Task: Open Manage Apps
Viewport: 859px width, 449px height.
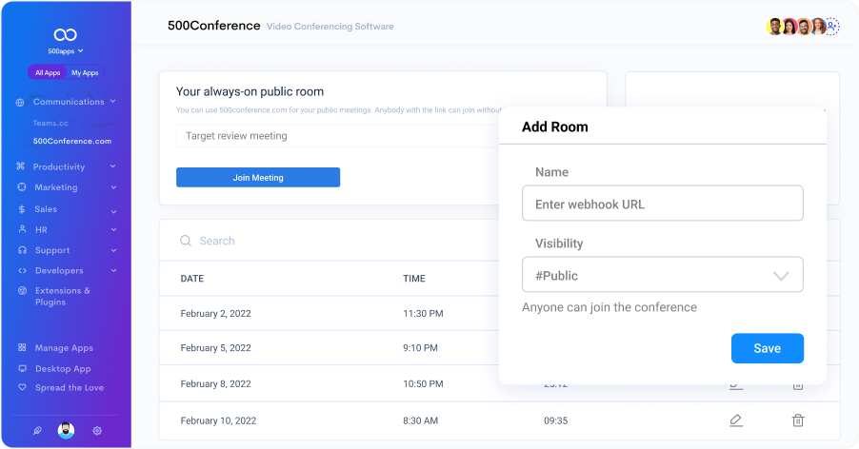Action: pyautogui.click(x=64, y=348)
